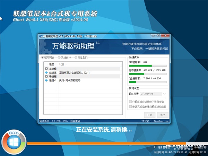Click the arrow button next to the extract path
Screen dimensions: 208x156
point(164,93)
